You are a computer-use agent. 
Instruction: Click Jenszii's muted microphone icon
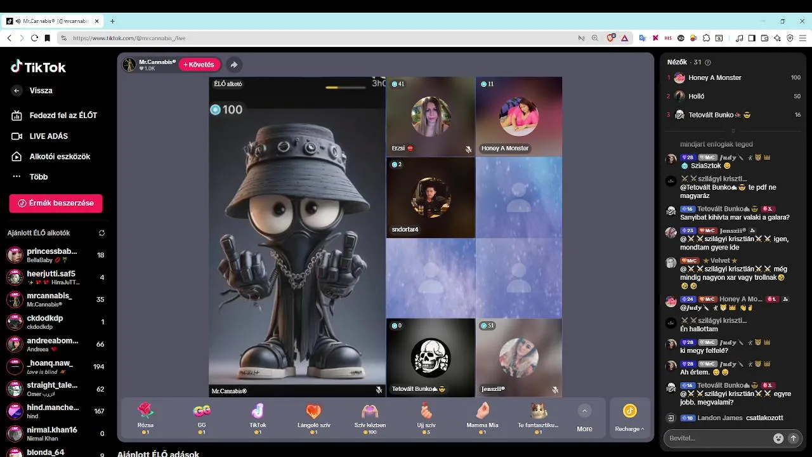coord(555,390)
